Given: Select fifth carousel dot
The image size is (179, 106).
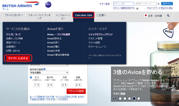Looking at the screenshot, I should [x=139, y=99].
